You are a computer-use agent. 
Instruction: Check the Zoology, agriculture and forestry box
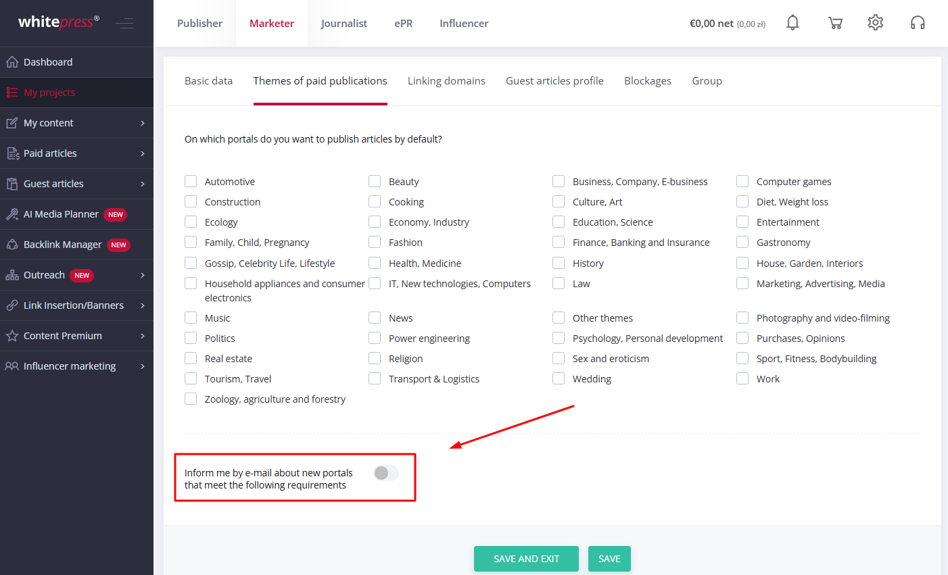click(x=191, y=399)
